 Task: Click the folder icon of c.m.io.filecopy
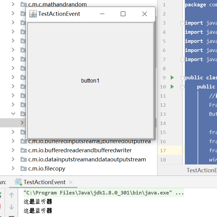click(x=24, y=169)
